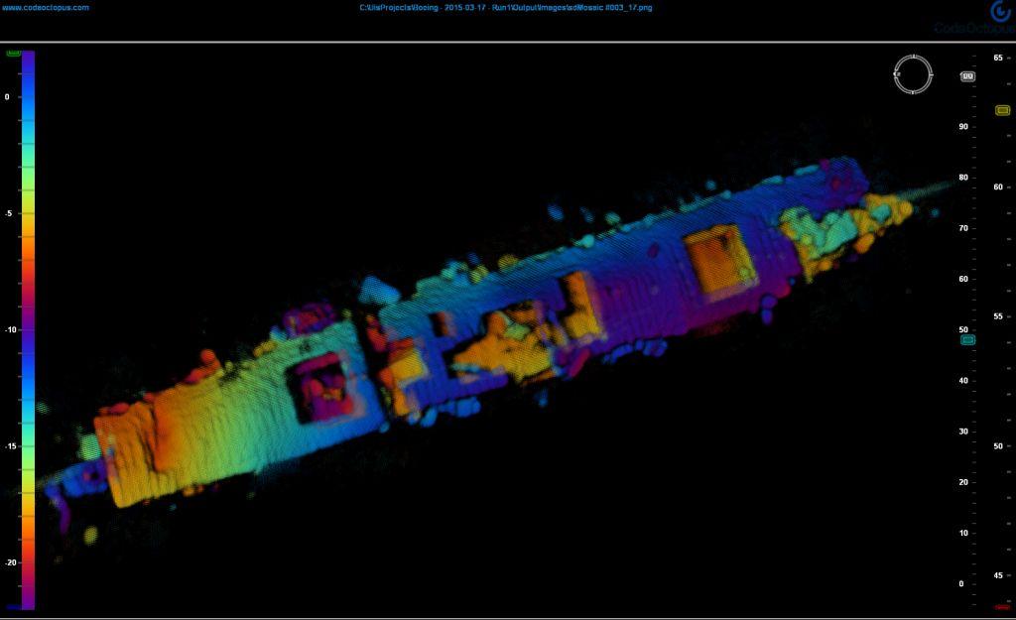
Task: Click the red marker at right scale bottom
Action: pyautogui.click(x=1002, y=607)
